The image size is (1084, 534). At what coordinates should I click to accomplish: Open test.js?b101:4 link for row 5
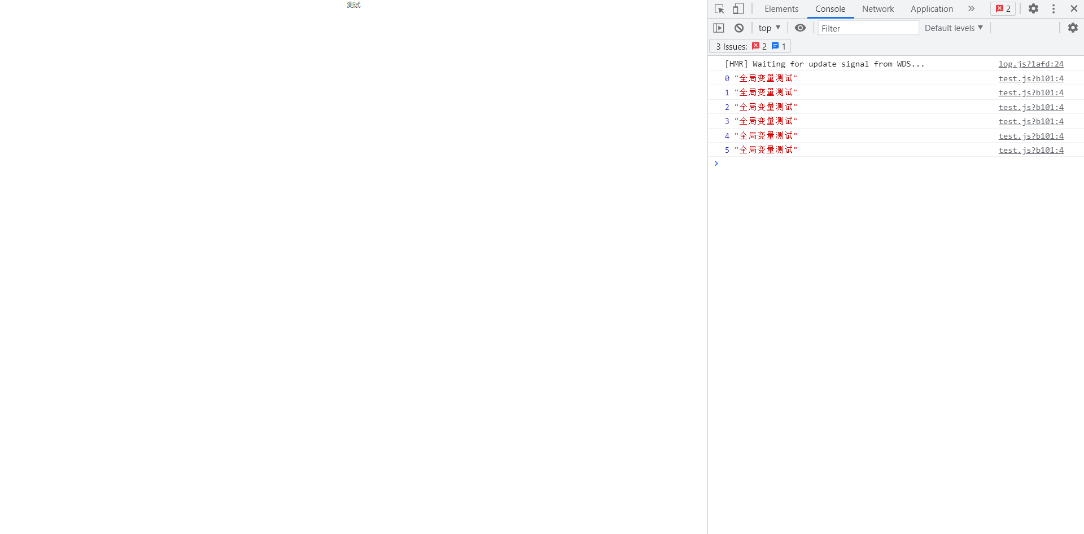click(1031, 150)
